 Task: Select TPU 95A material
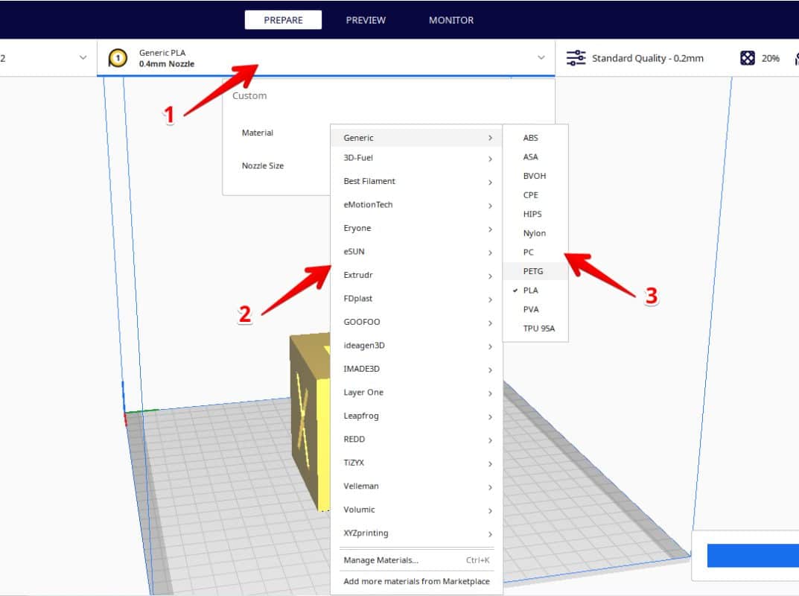pos(535,328)
